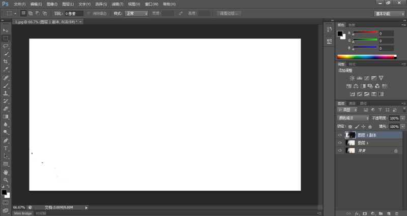The image size is (407, 216).
Task: Choose the Type (T) tool
Action: 6,148
